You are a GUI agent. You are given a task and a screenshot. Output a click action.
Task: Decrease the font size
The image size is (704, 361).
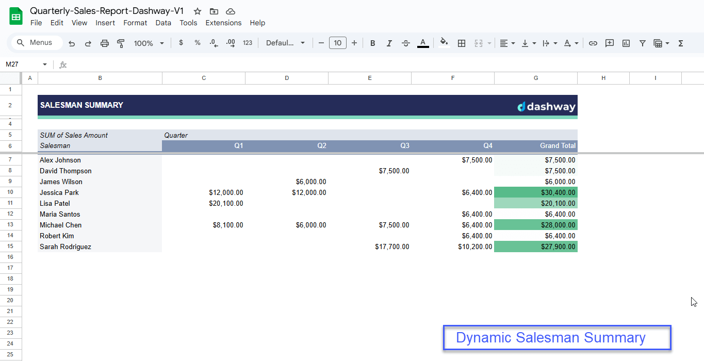tap(321, 43)
